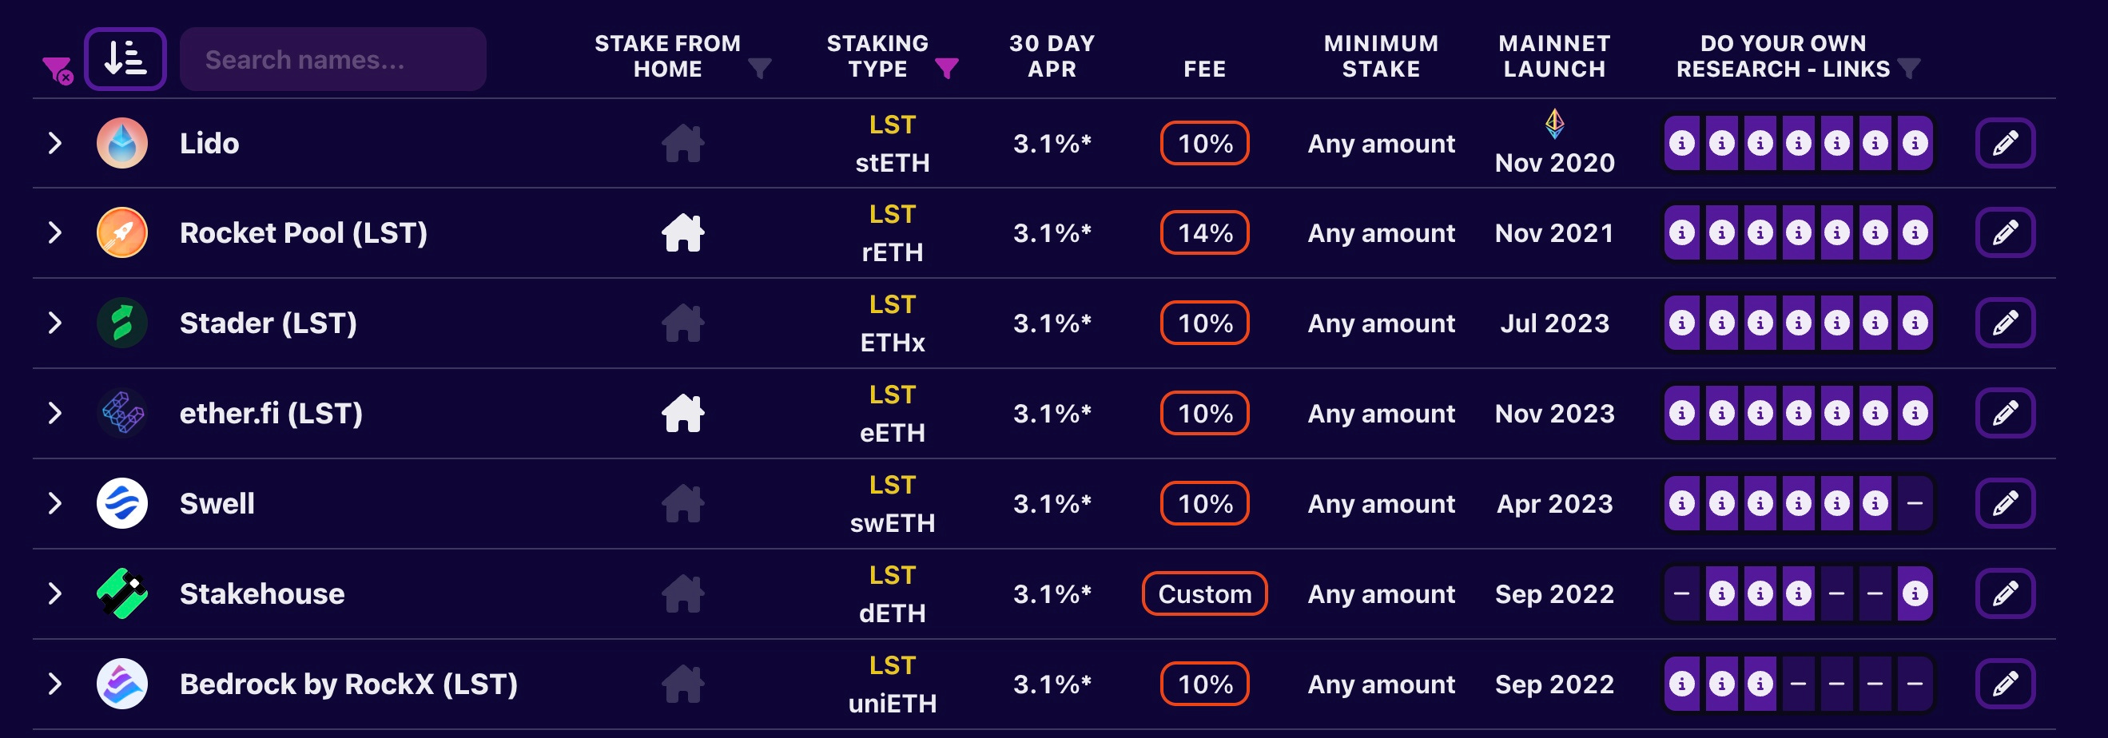Open the first info link for Stader
Image resolution: width=2108 pixels, height=738 pixels.
pyautogui.click(x=1681, y=323)
